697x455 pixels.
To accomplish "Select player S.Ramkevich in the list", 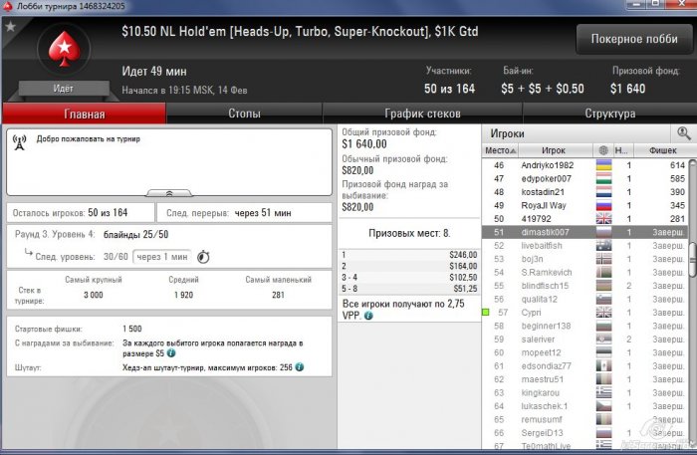I will 584,272.
